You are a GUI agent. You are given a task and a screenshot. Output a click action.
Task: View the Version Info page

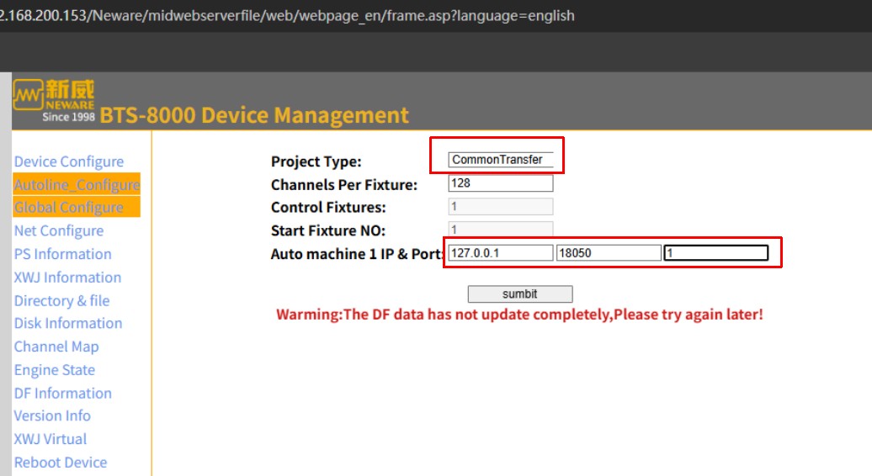(x=52, y=415)
